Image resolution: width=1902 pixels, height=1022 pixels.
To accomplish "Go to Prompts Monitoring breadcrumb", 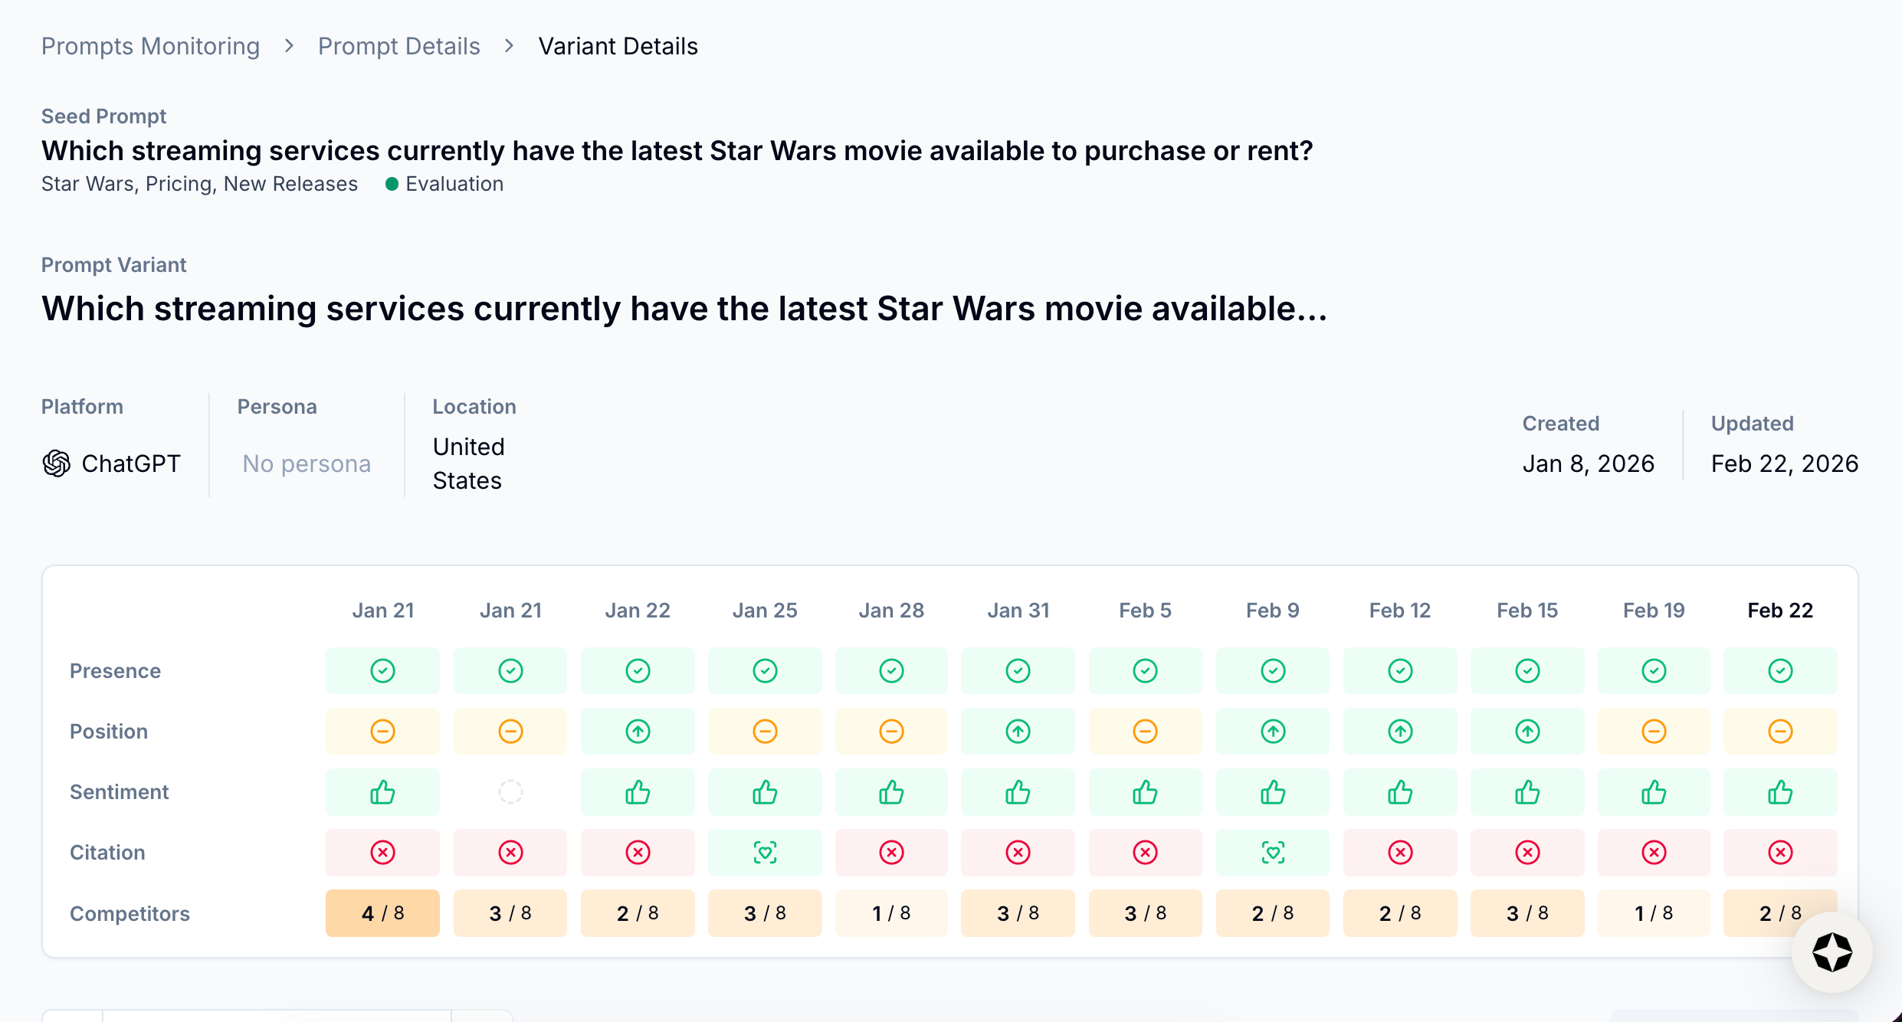I will (x=150, y=46).
